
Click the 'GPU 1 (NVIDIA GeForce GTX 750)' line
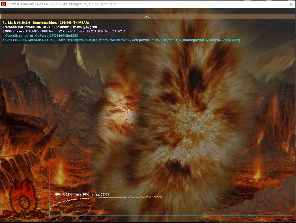(x=121, y=40)
